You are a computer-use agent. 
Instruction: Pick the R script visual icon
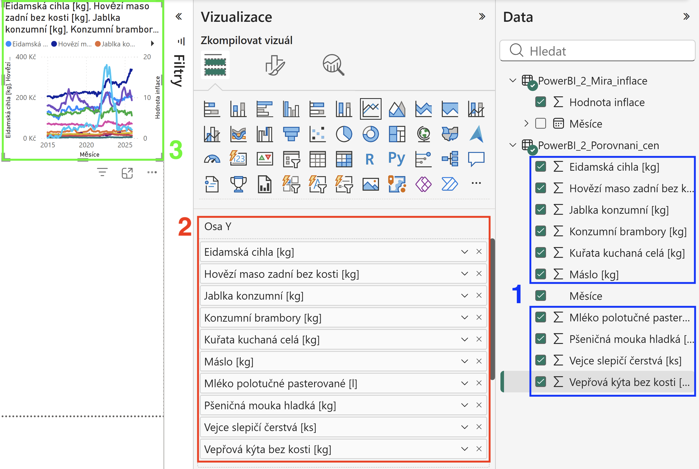pos(370,159)
